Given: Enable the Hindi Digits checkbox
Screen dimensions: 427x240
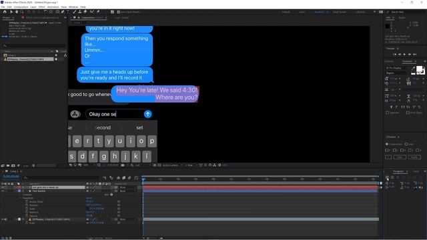Looking at the screenshot, I should [x=408, y=113].
